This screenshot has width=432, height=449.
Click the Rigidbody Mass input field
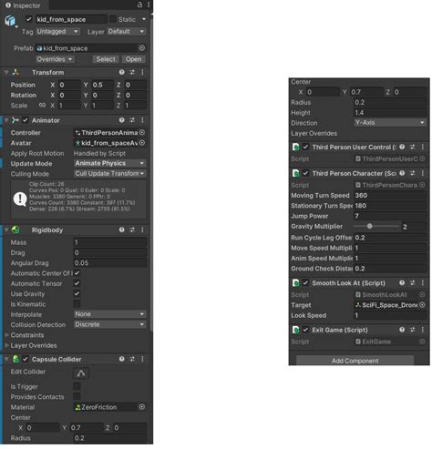(110, 242)
